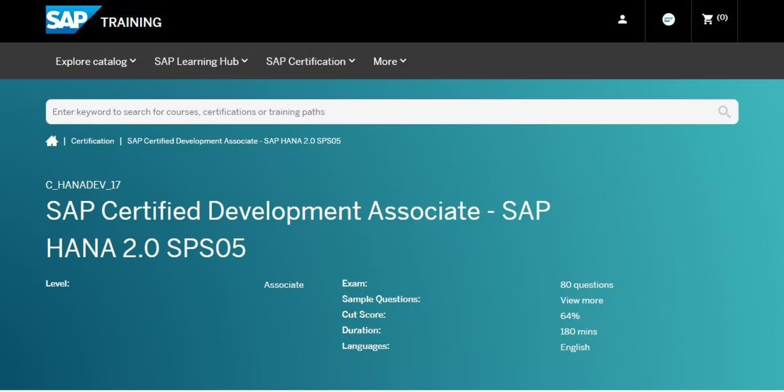Expand the chevron beside More
The image size is (784, 392).
tap(403, 61)
